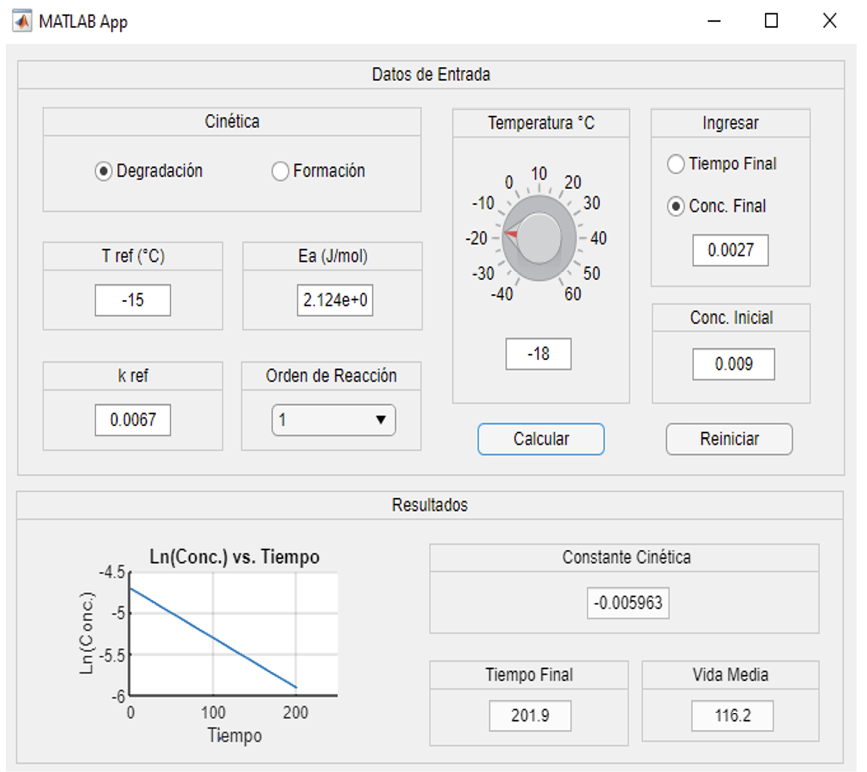Click the Ea (J/mol) input field
This screenshot has height=772, width=867.
click(335, 300)
